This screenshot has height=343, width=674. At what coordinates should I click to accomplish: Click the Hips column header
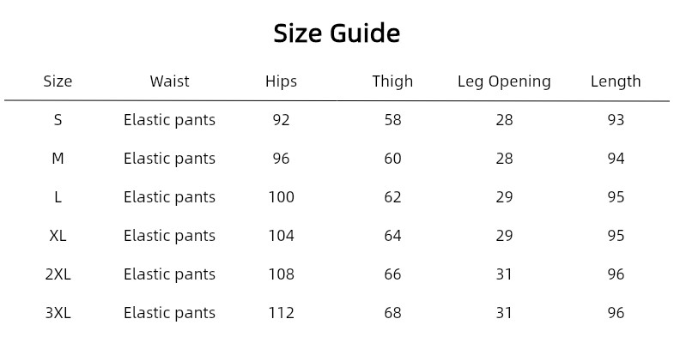point(281,81)
